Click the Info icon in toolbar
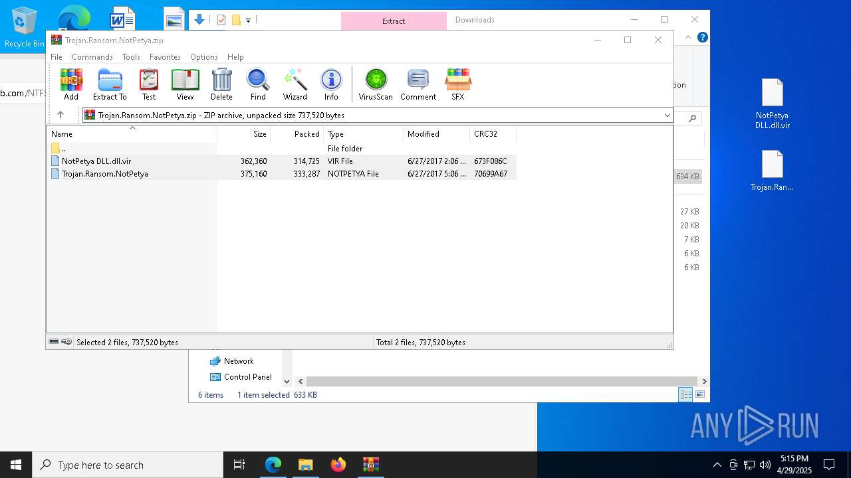 click(x=331, y=84)
